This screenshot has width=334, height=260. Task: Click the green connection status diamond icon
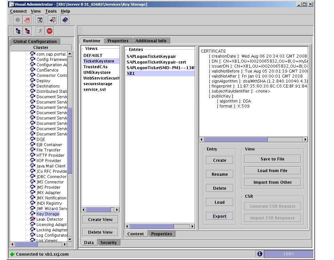pyautogui.click(x=12, y=254)
